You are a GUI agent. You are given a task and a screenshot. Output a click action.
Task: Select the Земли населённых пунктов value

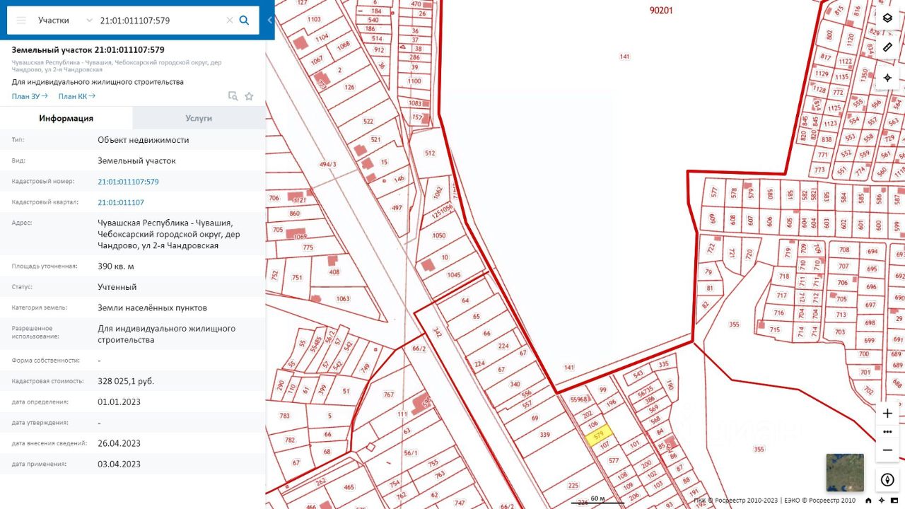(x=153, y=308)
